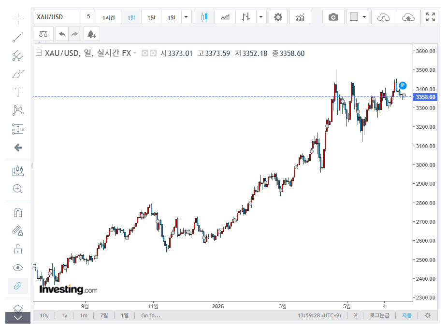Select the trend line drawing tool
This screenshot has width=447, height=327.
pos(18,37)
